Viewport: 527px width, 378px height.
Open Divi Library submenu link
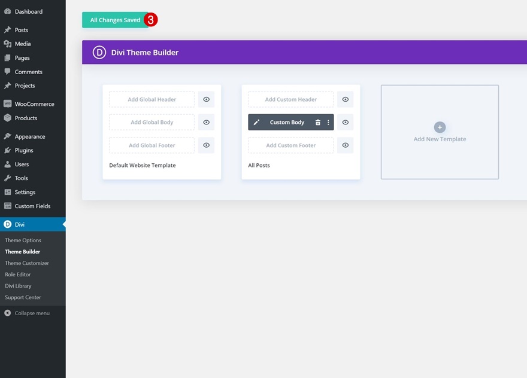pyautogui.click(x=18, y=286)
